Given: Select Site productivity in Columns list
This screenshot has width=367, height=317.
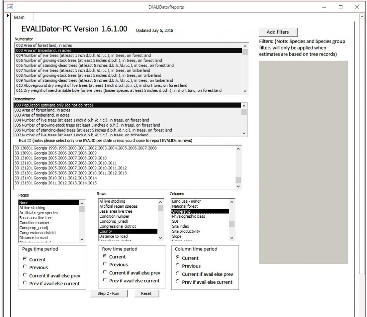Looking at the screenshot, I should pos(200,231).
